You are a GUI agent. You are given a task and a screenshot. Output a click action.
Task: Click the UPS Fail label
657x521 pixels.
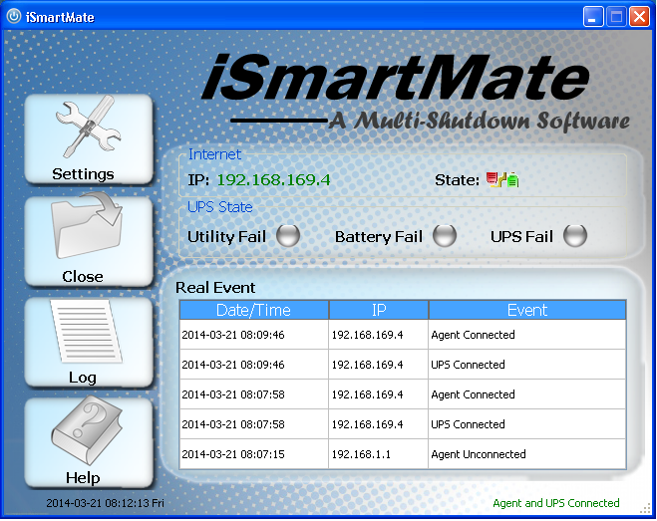point(521,237)
